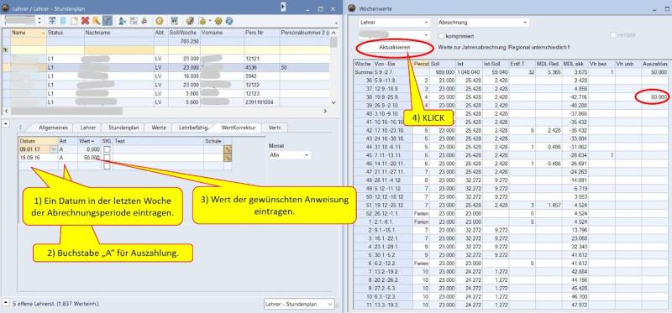This screenshot has width=672, height=313.
Task: Toggle SKl. checkbox in the 09.01.17 row
Action: [107, 149]
